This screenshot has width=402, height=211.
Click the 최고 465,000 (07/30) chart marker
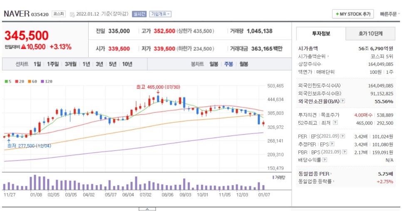(158, 87)
